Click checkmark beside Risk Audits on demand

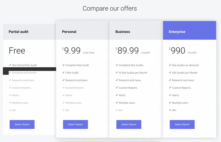click(x=170, y=65)
